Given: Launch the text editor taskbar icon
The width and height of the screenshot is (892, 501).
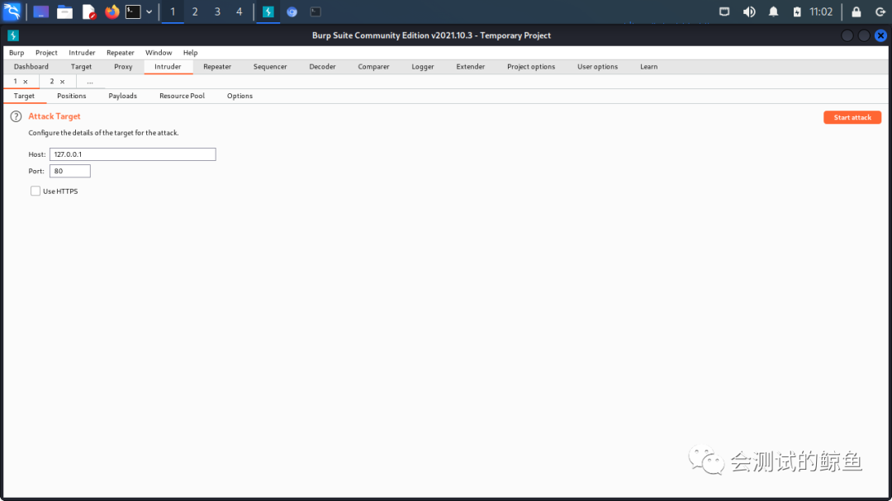Looking at the screenshot, I should click(x=88, y=12).
